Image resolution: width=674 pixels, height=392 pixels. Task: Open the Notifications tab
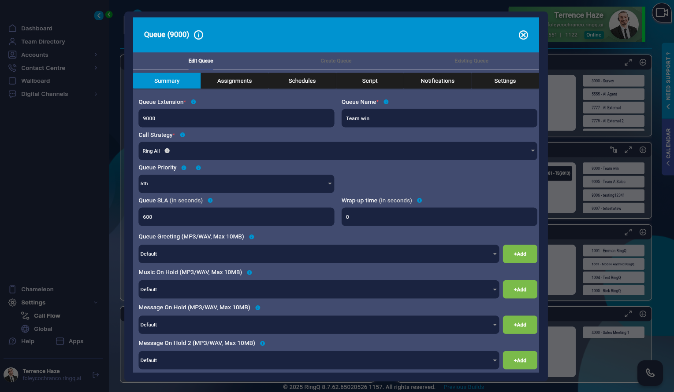[437, 81]
